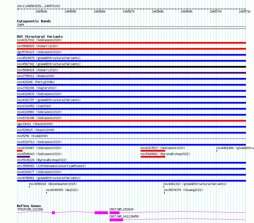Click the 1q44 cytogenetic band label
Viewport: 254px width, 223px height.
[21, 25]
